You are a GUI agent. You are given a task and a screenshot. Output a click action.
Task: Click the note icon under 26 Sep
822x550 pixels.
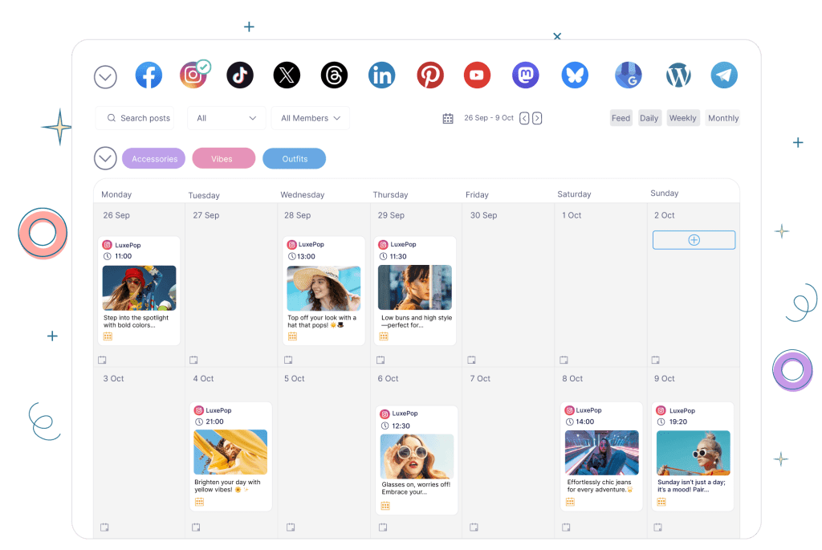click(x=102, y=360)
